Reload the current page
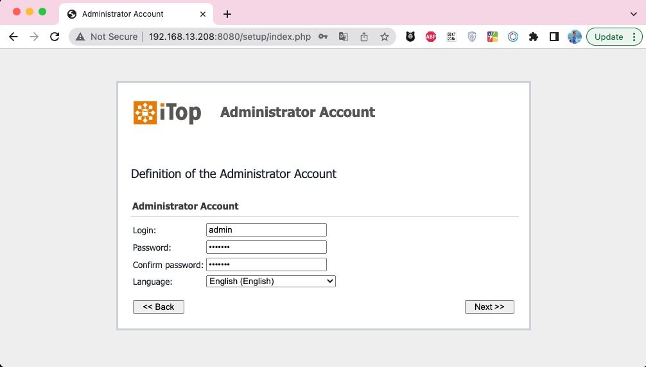 (x=55, y=37)
